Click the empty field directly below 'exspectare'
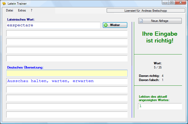 pyautogui.click(x=67, y=33)
